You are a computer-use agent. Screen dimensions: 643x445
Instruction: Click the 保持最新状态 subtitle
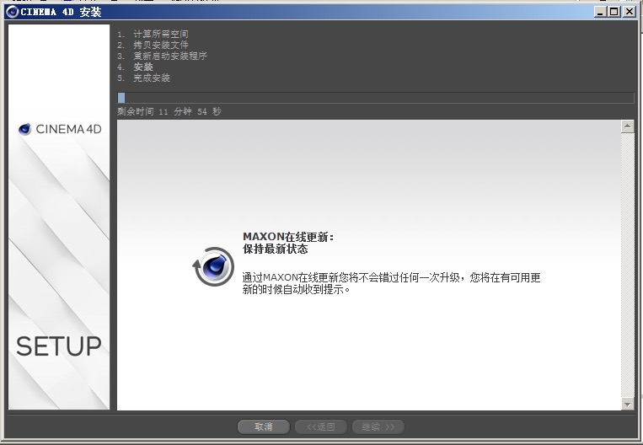point(276,249)
